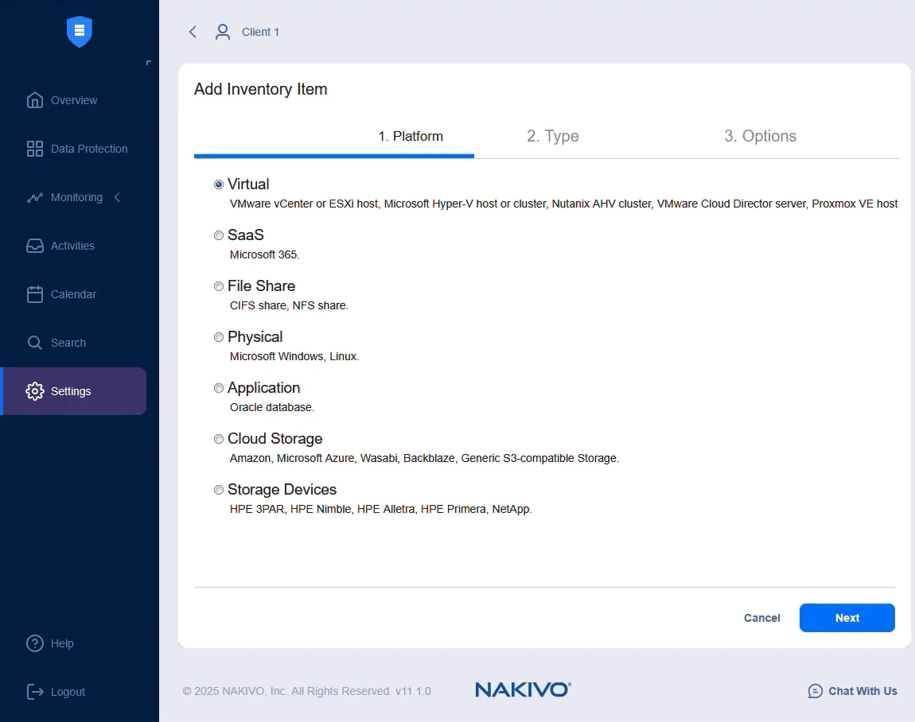Click the "Microsoft Windows, Linux." description
This screenshot has width=915, height=722.
click(294, 356)
